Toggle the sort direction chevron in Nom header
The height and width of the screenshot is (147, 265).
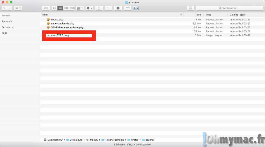(x=181, y=15)
